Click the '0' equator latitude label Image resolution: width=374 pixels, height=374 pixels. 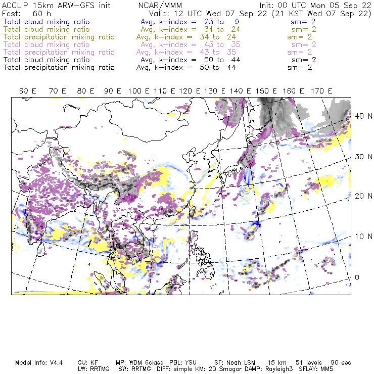[x=357, y=277]
